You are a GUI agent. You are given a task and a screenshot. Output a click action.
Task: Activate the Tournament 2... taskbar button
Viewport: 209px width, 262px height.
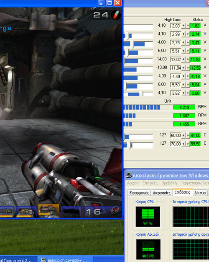pyautogui.click(x=18, y=260)
